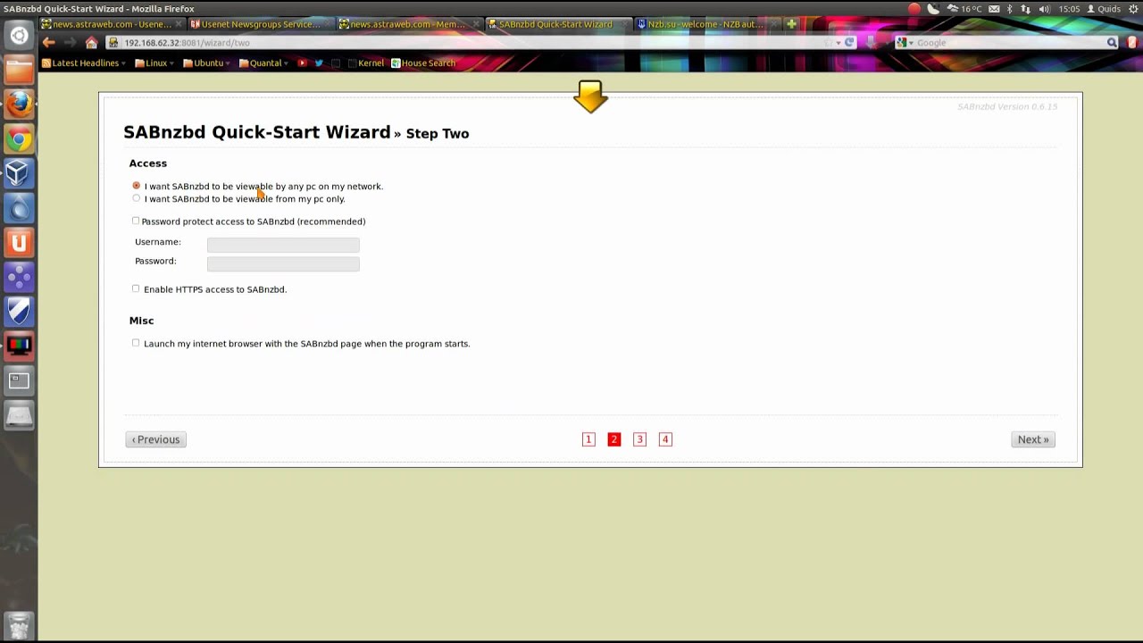
Task: Click the Firefox home button
Action: pos(91,43)
